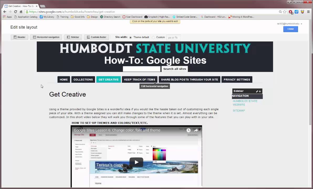Select Custom site width radio

pyautogui.click(x=153, y=37)
